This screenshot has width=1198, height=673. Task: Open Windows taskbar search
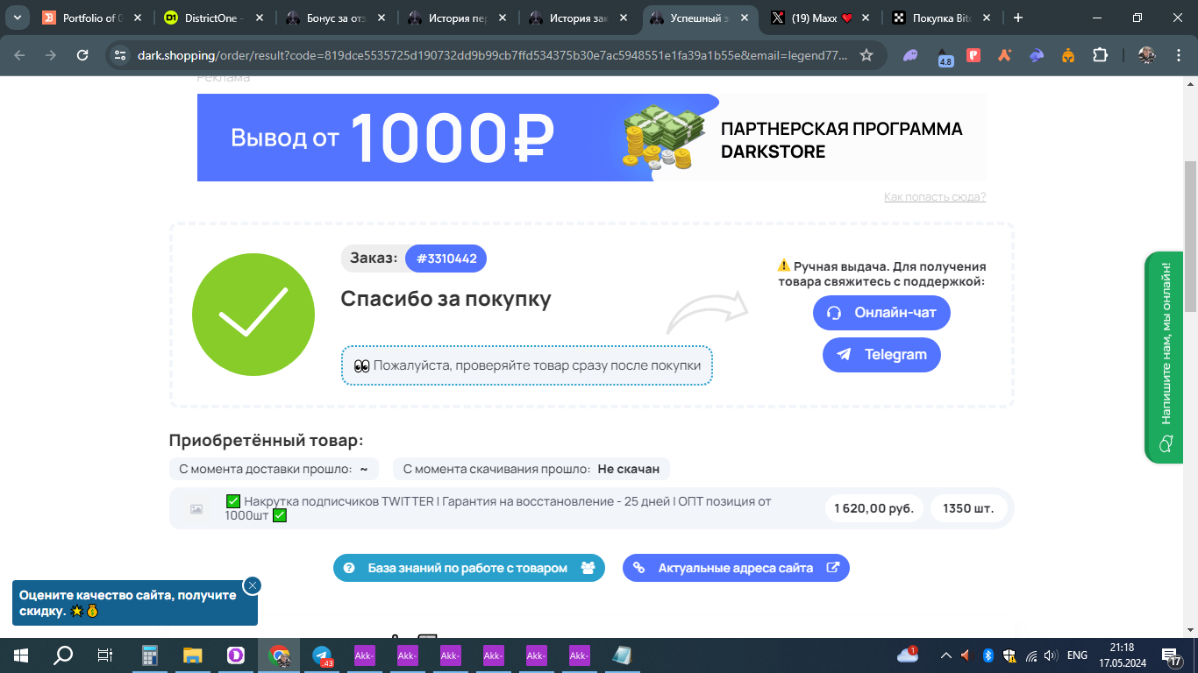(x=63, y=655)
